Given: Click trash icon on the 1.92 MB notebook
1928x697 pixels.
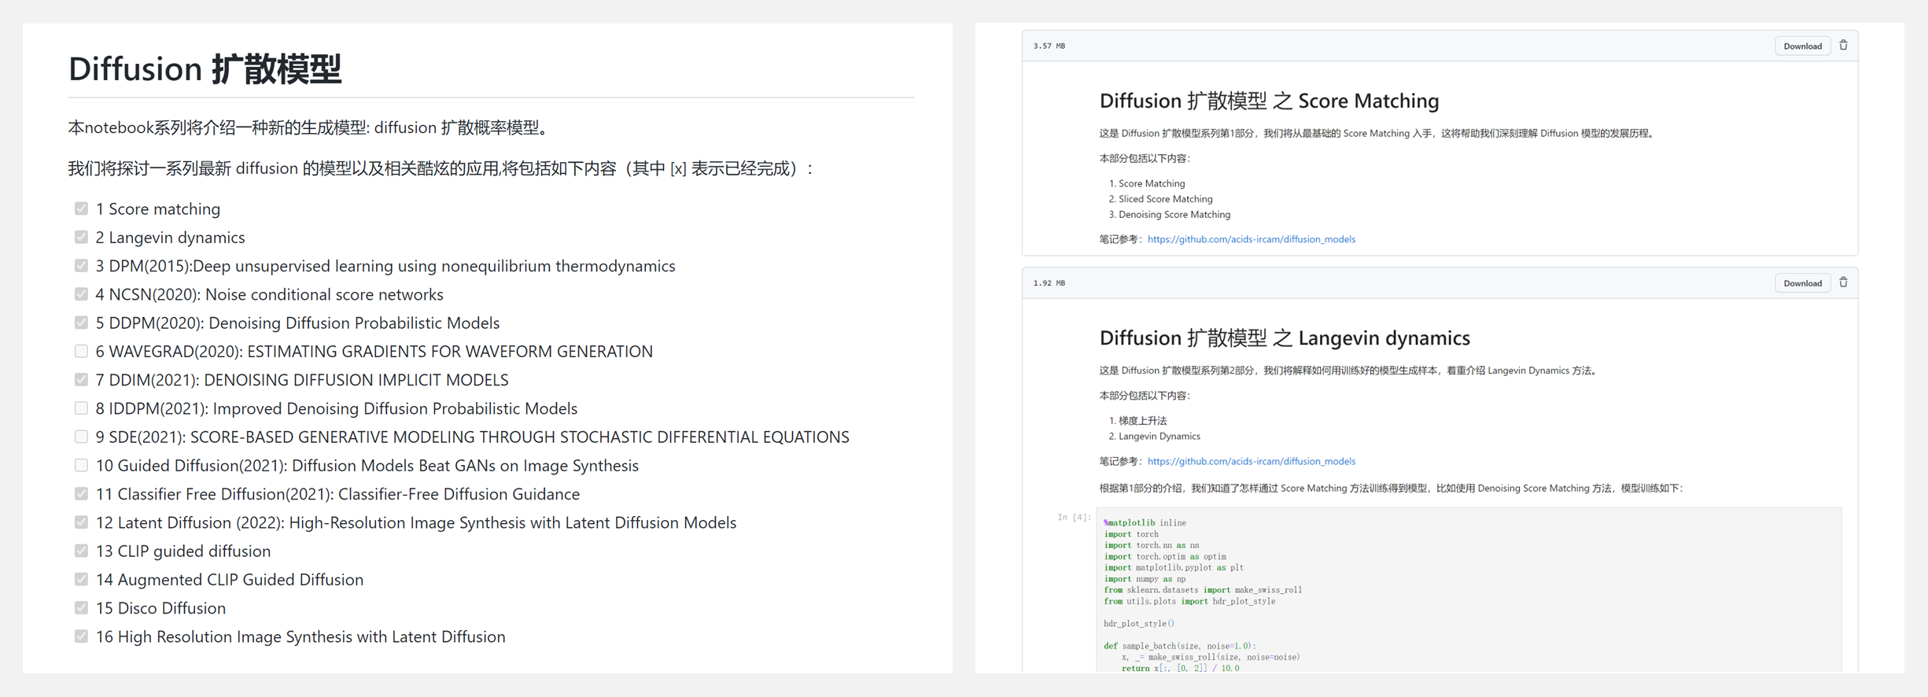Looking at the screenshot, I should [1843, 282].
